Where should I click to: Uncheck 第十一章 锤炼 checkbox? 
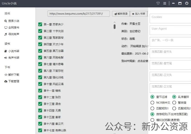(x=40, y=91)
